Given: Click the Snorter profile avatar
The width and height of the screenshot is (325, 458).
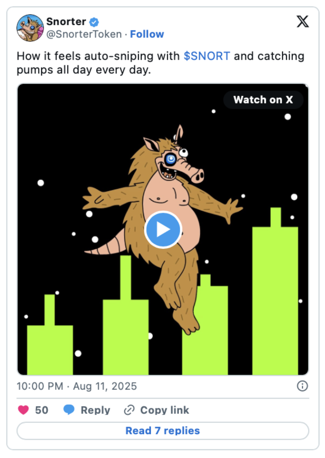Looking at the screenshot, I should point(30,28).
